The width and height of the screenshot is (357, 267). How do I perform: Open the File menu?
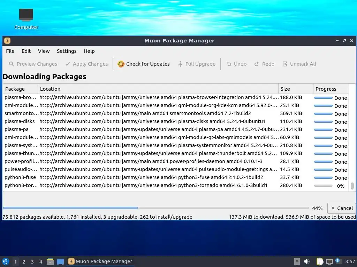point(10,51)
